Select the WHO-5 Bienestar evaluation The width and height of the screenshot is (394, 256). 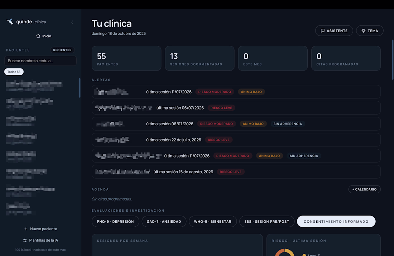click(212, 222)
